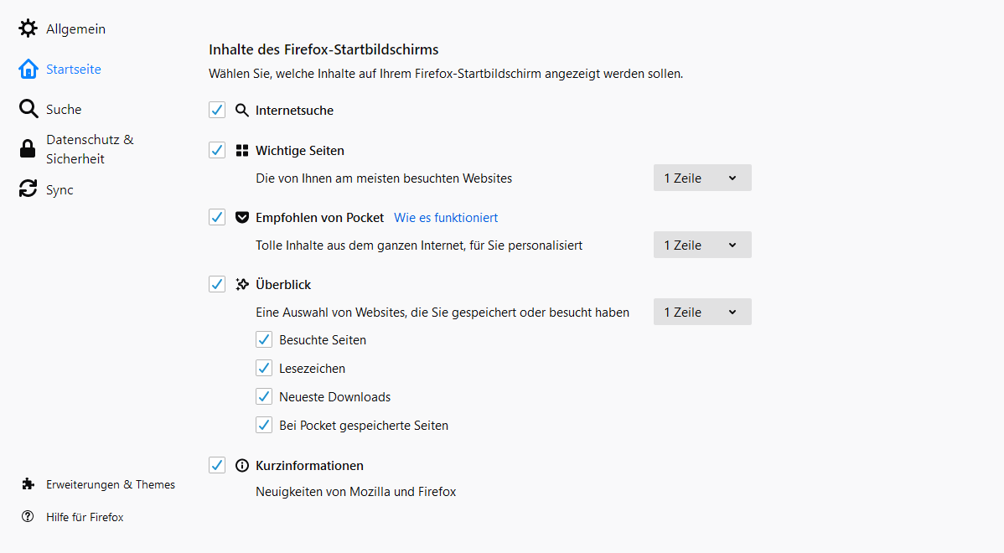
Task: Toggle the Kurzinformationen checkbox
Action: pyautogui.click(x=217, y=466)
